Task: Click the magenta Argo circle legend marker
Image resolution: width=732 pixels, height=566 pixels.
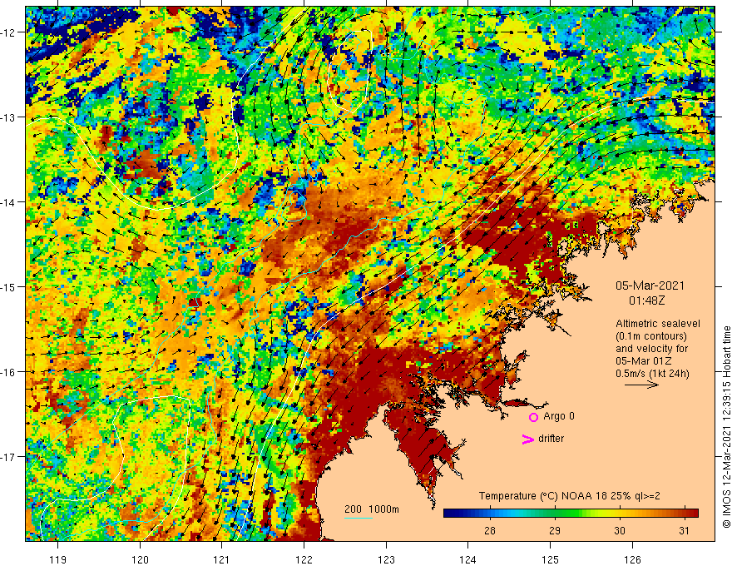Action: 533,417
